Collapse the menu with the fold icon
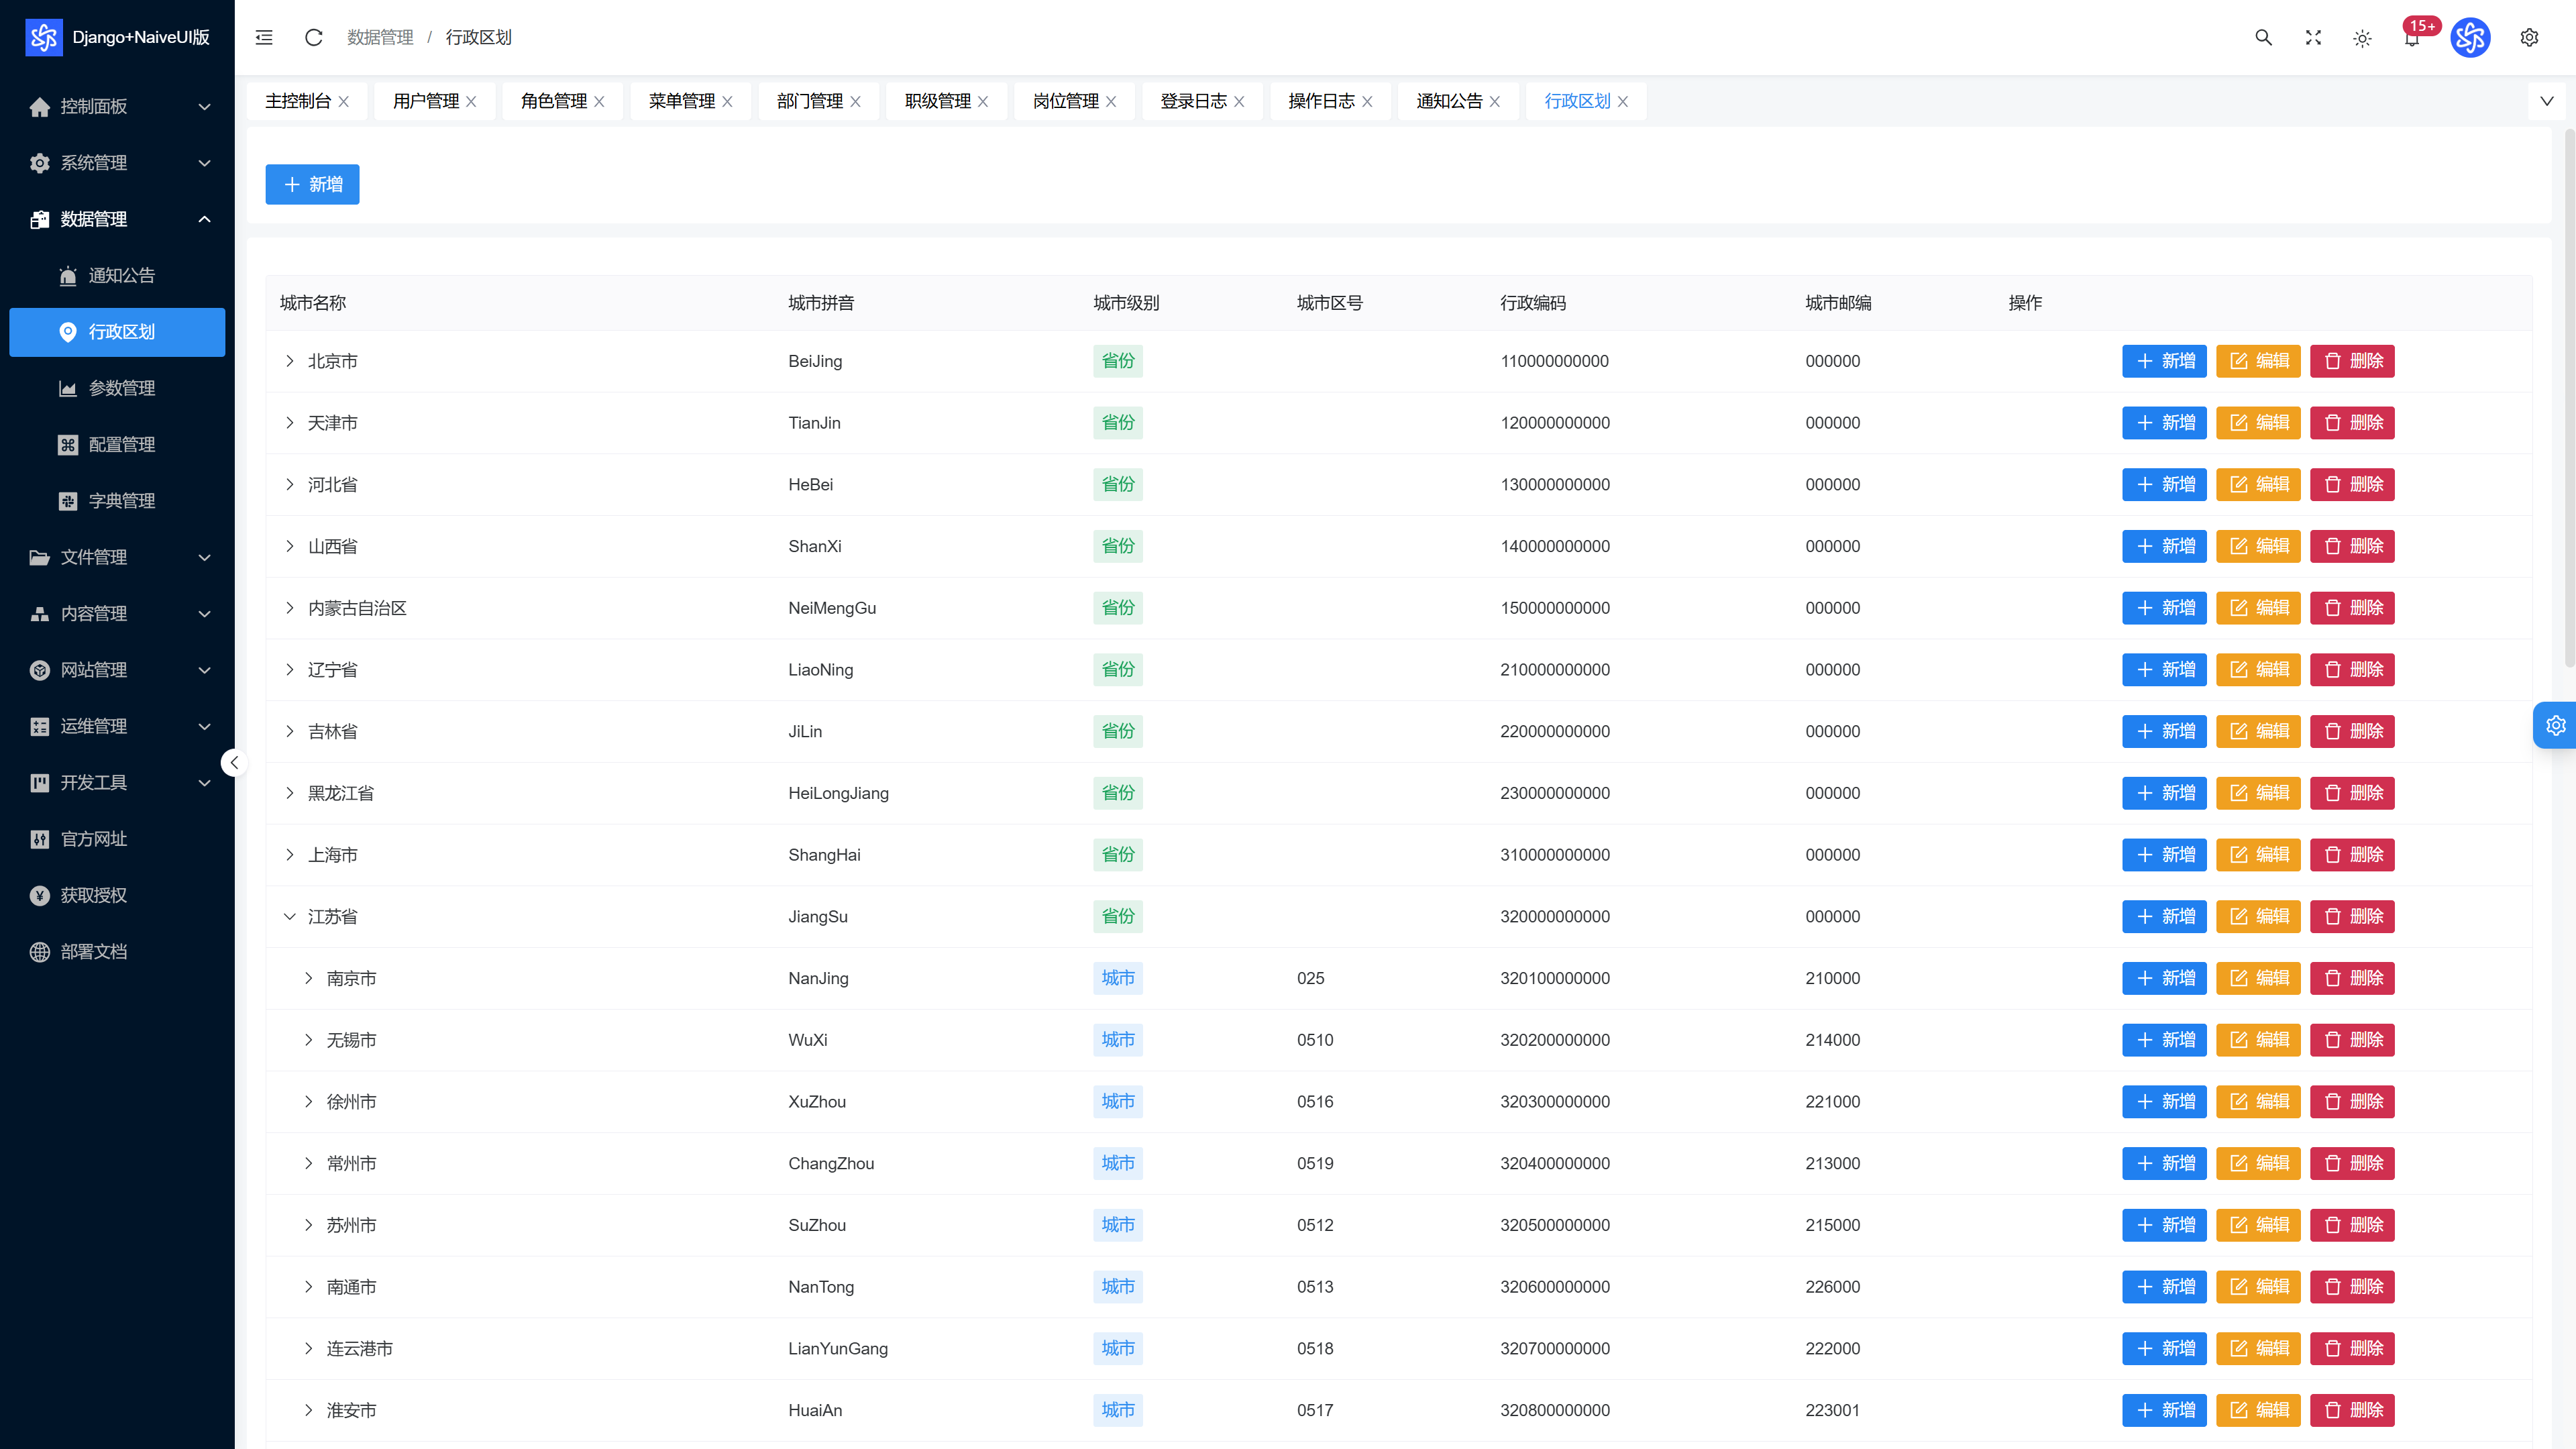The width and height of the screenshot is (2576, 1449). [x=264, y=37]
